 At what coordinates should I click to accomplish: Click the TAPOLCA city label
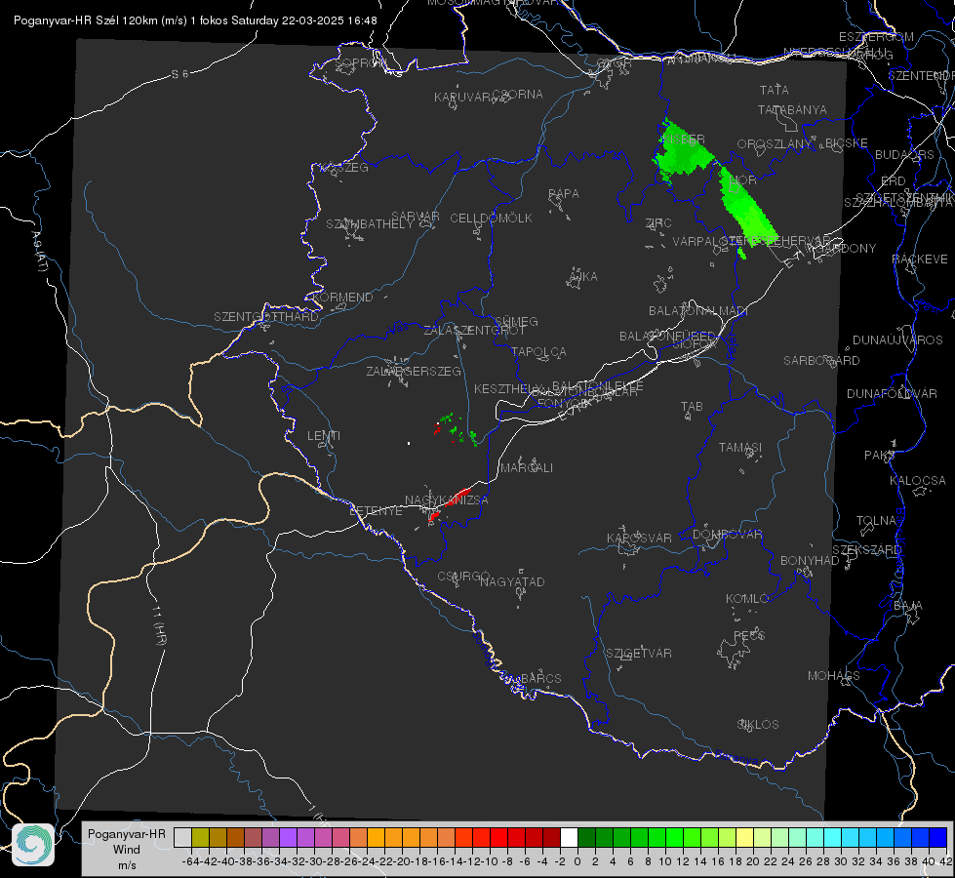[x=539, y=352]
